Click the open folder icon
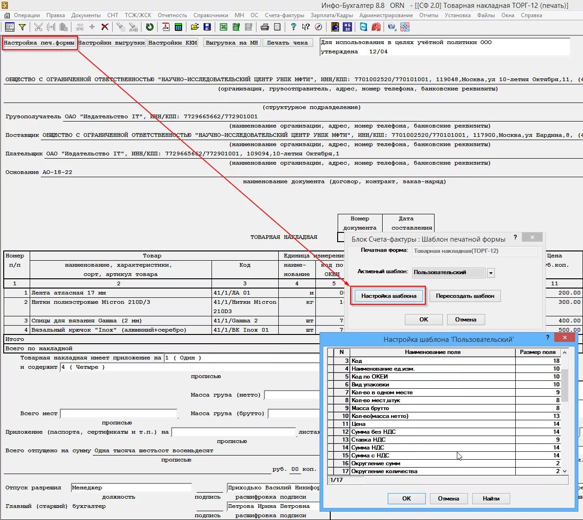Screen dimensions: 583x520 tap(195, 27)
